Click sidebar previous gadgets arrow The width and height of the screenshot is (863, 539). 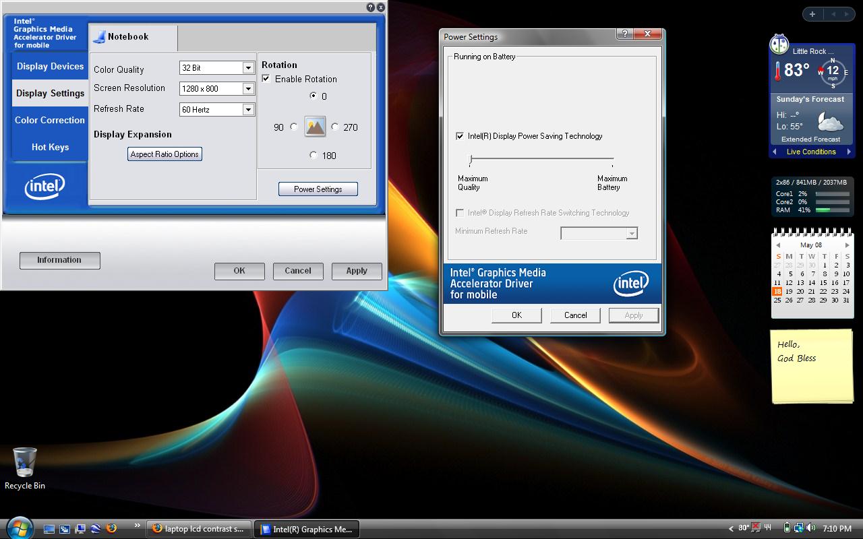click(833, 14)
